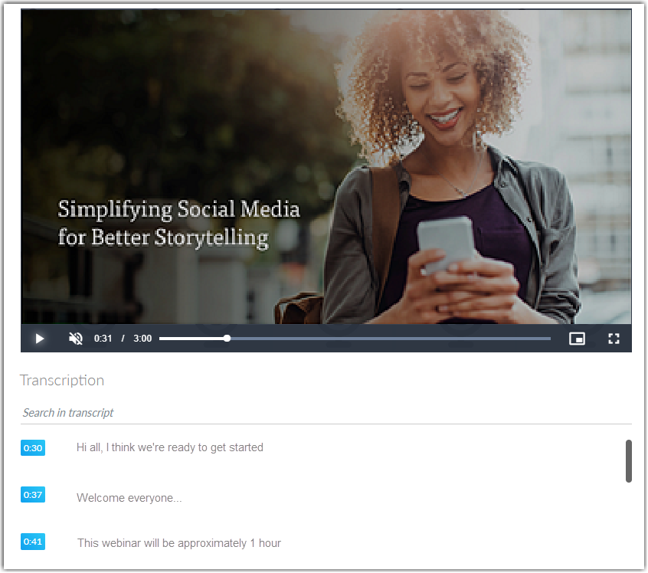Select 'Hi all, I think we're ready' line
Screen dimensions: 648x573
[170, 447]
